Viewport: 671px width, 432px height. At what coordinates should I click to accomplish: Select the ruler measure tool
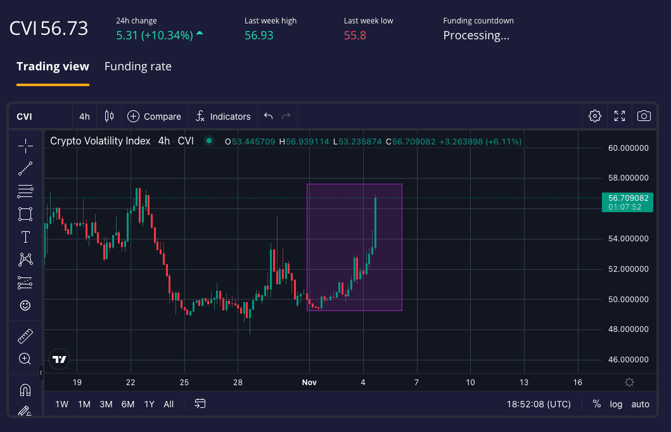(25, 336)
